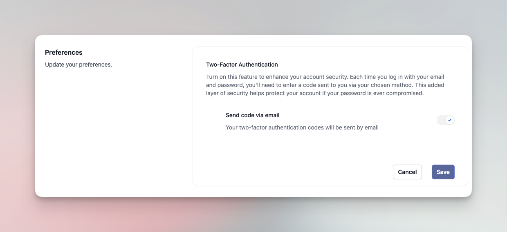The width and height of the screenshot is (507, 232).
Task: Click the "Send code via email" label
Action: click(x=252, y=115)
